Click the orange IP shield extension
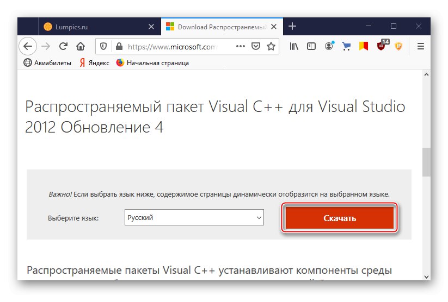 point(398,46)
